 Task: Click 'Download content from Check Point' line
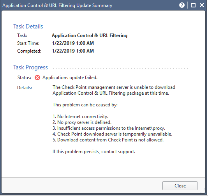click(x=108, y=140)
